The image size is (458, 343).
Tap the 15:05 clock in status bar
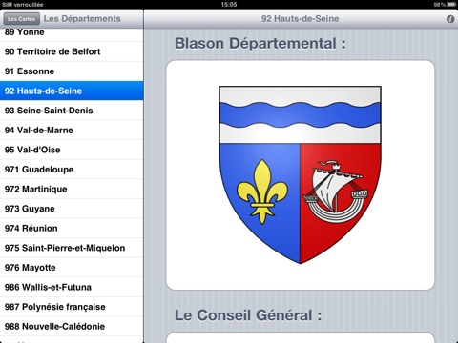click(x=229, y=5)
